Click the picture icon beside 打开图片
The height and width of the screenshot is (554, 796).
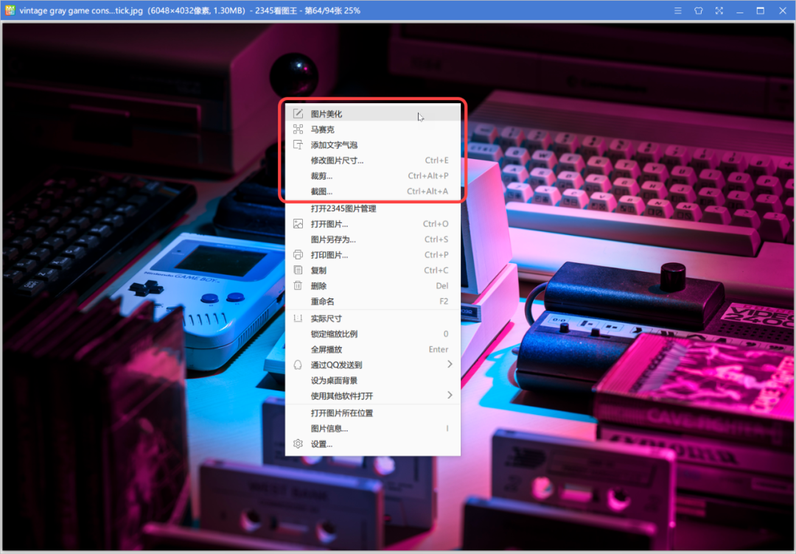298,223
